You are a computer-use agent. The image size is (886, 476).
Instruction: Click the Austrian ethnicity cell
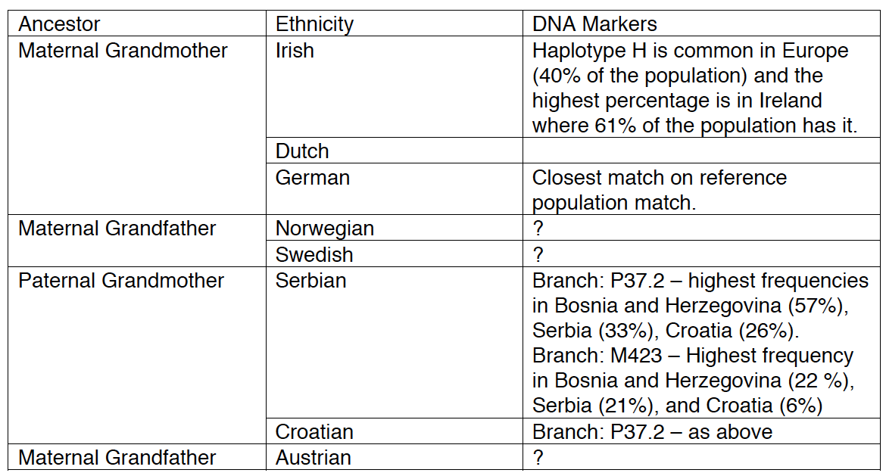[x=395, y=457]
